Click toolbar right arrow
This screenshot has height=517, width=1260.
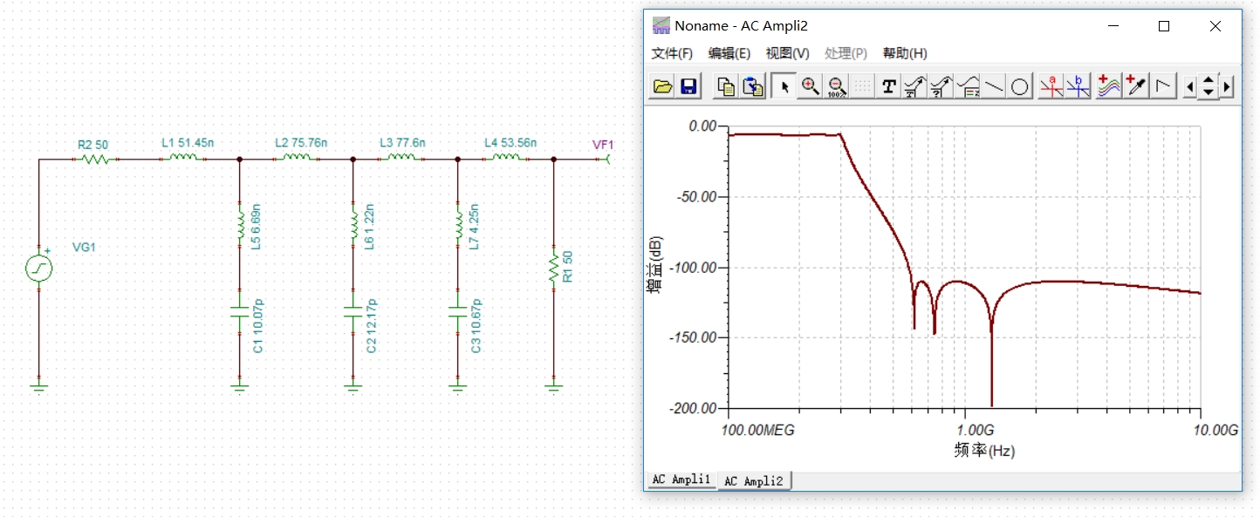(1227, 86)
